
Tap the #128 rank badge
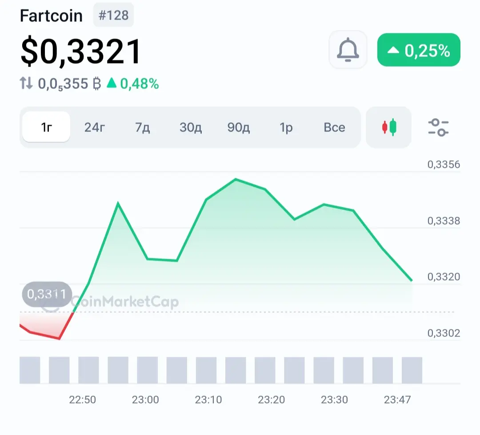pyautogui.click(x=113, y=16)
